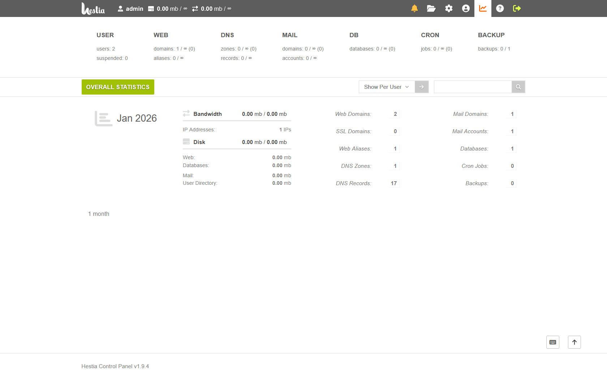Switch to the WEB section tab
Image resolution: width=607 pixels, height=379 pixels.
[x=161, y=35]
